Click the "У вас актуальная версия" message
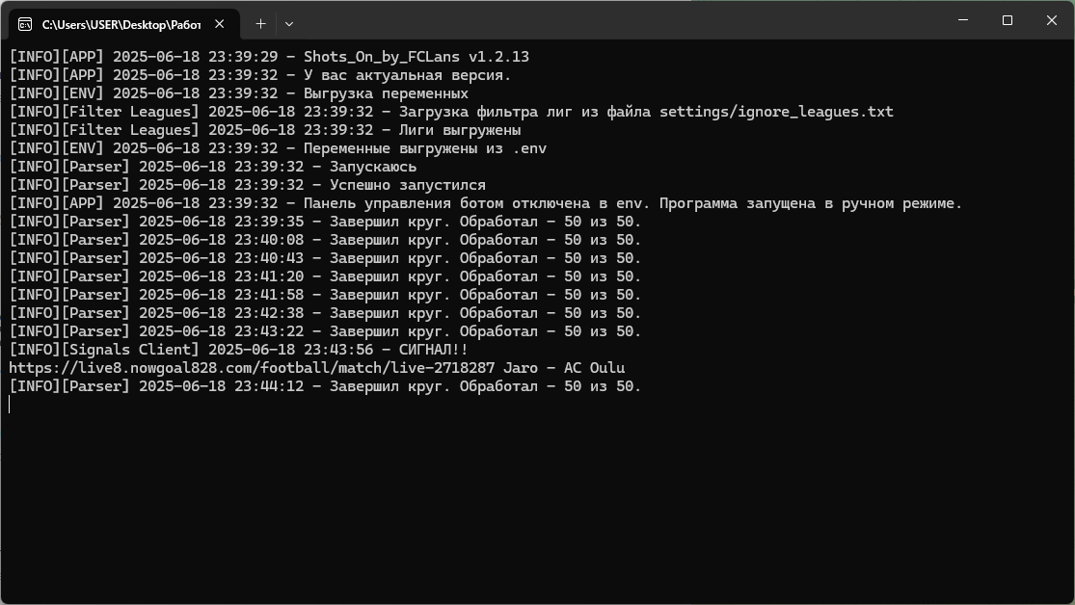 407,75
